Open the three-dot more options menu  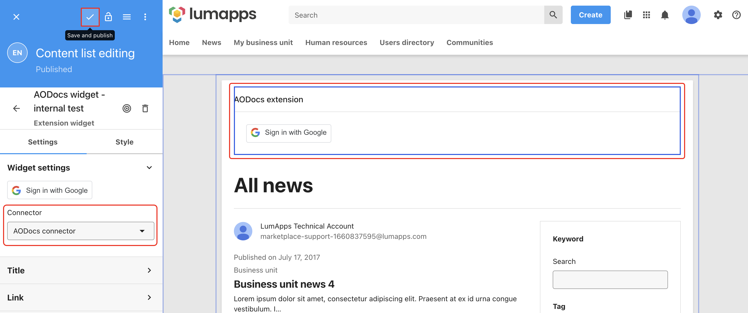pos(145,17)
